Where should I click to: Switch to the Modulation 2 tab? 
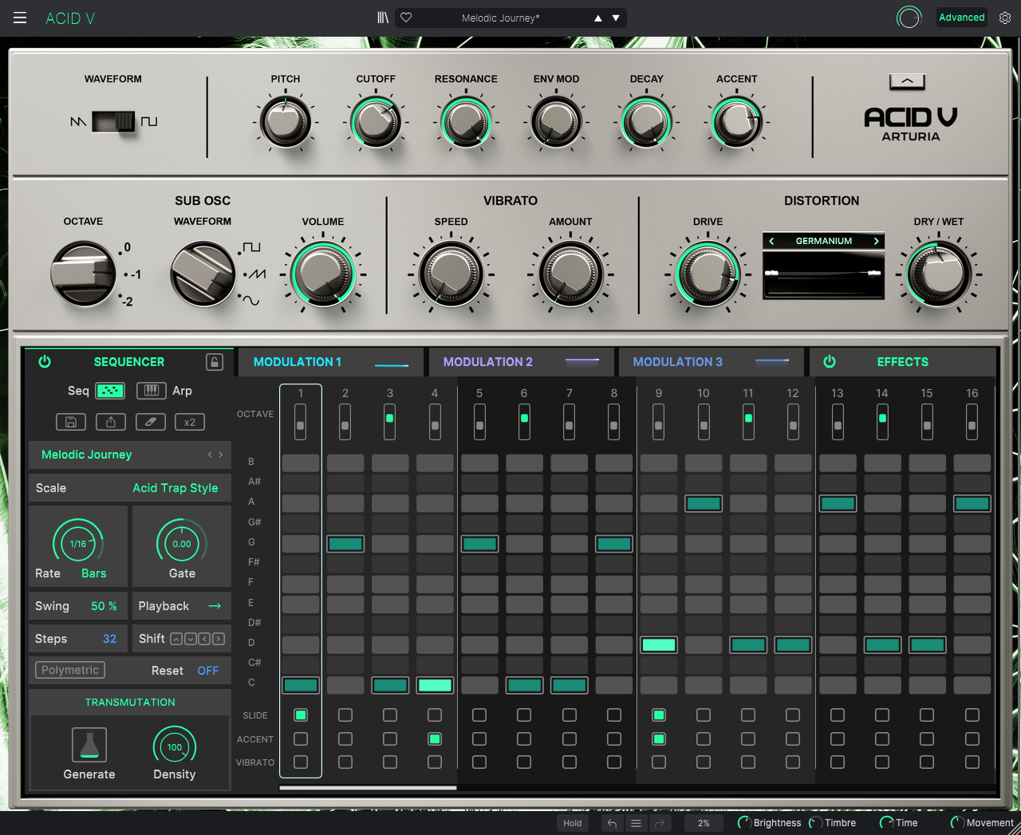488,362
